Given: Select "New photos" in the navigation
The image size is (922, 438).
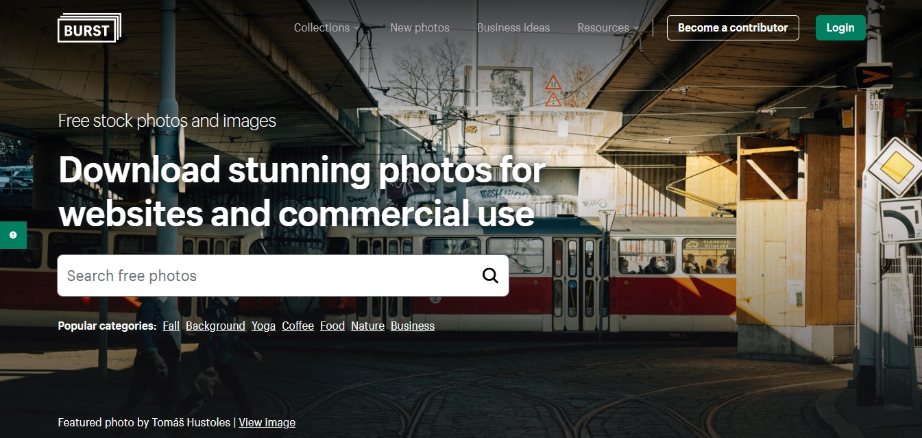Looking at the screenshot, I should 420,27.
